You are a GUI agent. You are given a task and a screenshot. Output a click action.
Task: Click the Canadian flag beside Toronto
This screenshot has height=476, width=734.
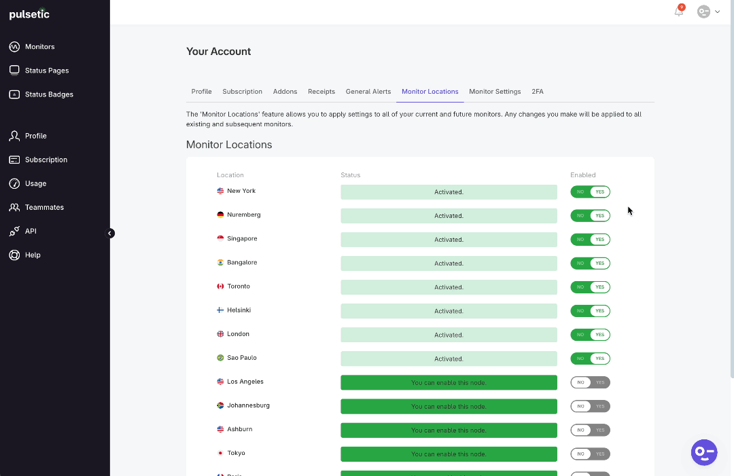coord(220,286)
